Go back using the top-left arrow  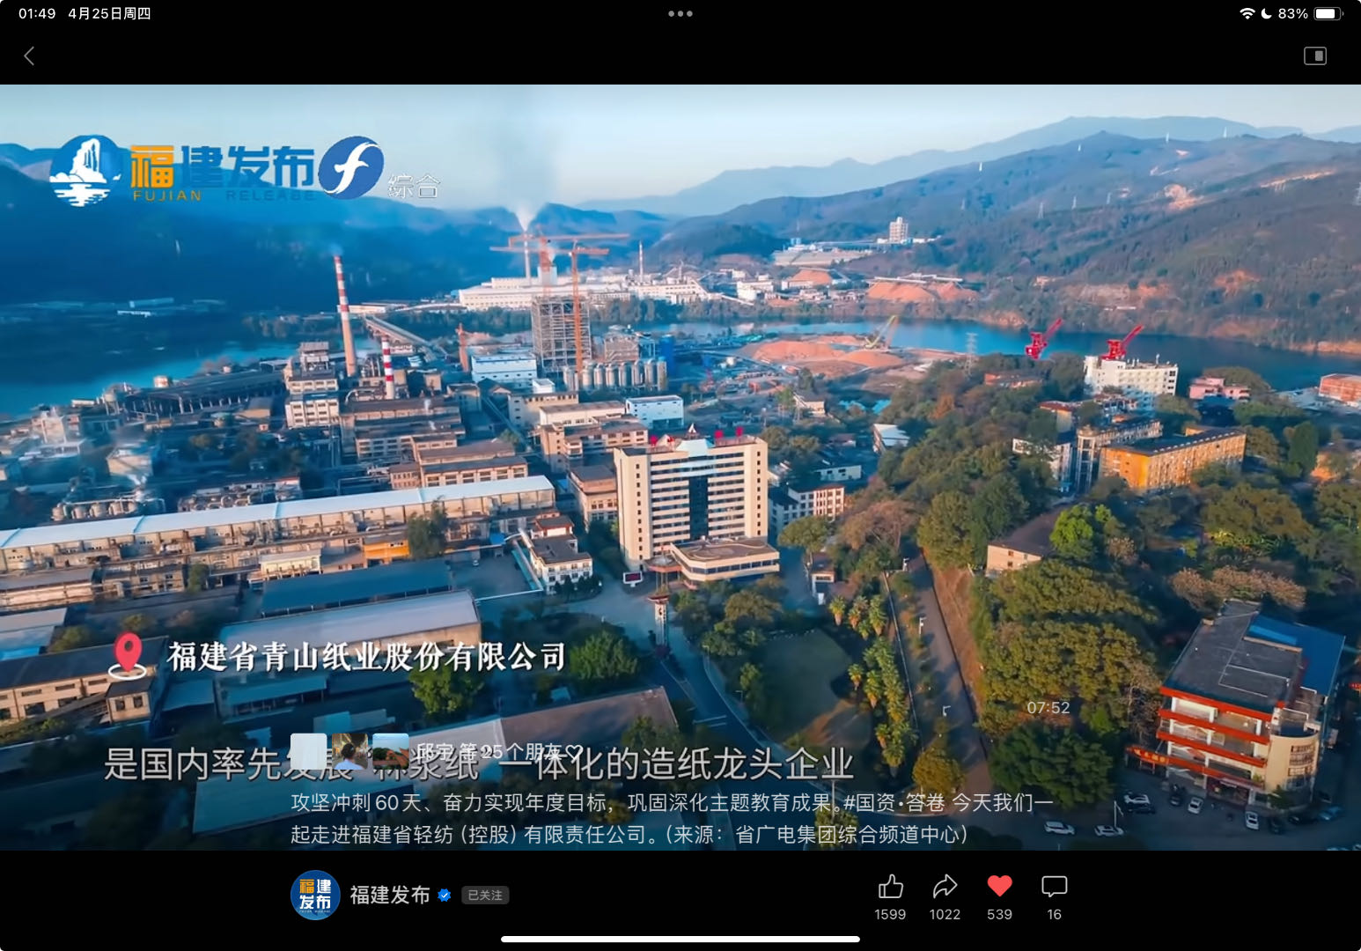29,56
